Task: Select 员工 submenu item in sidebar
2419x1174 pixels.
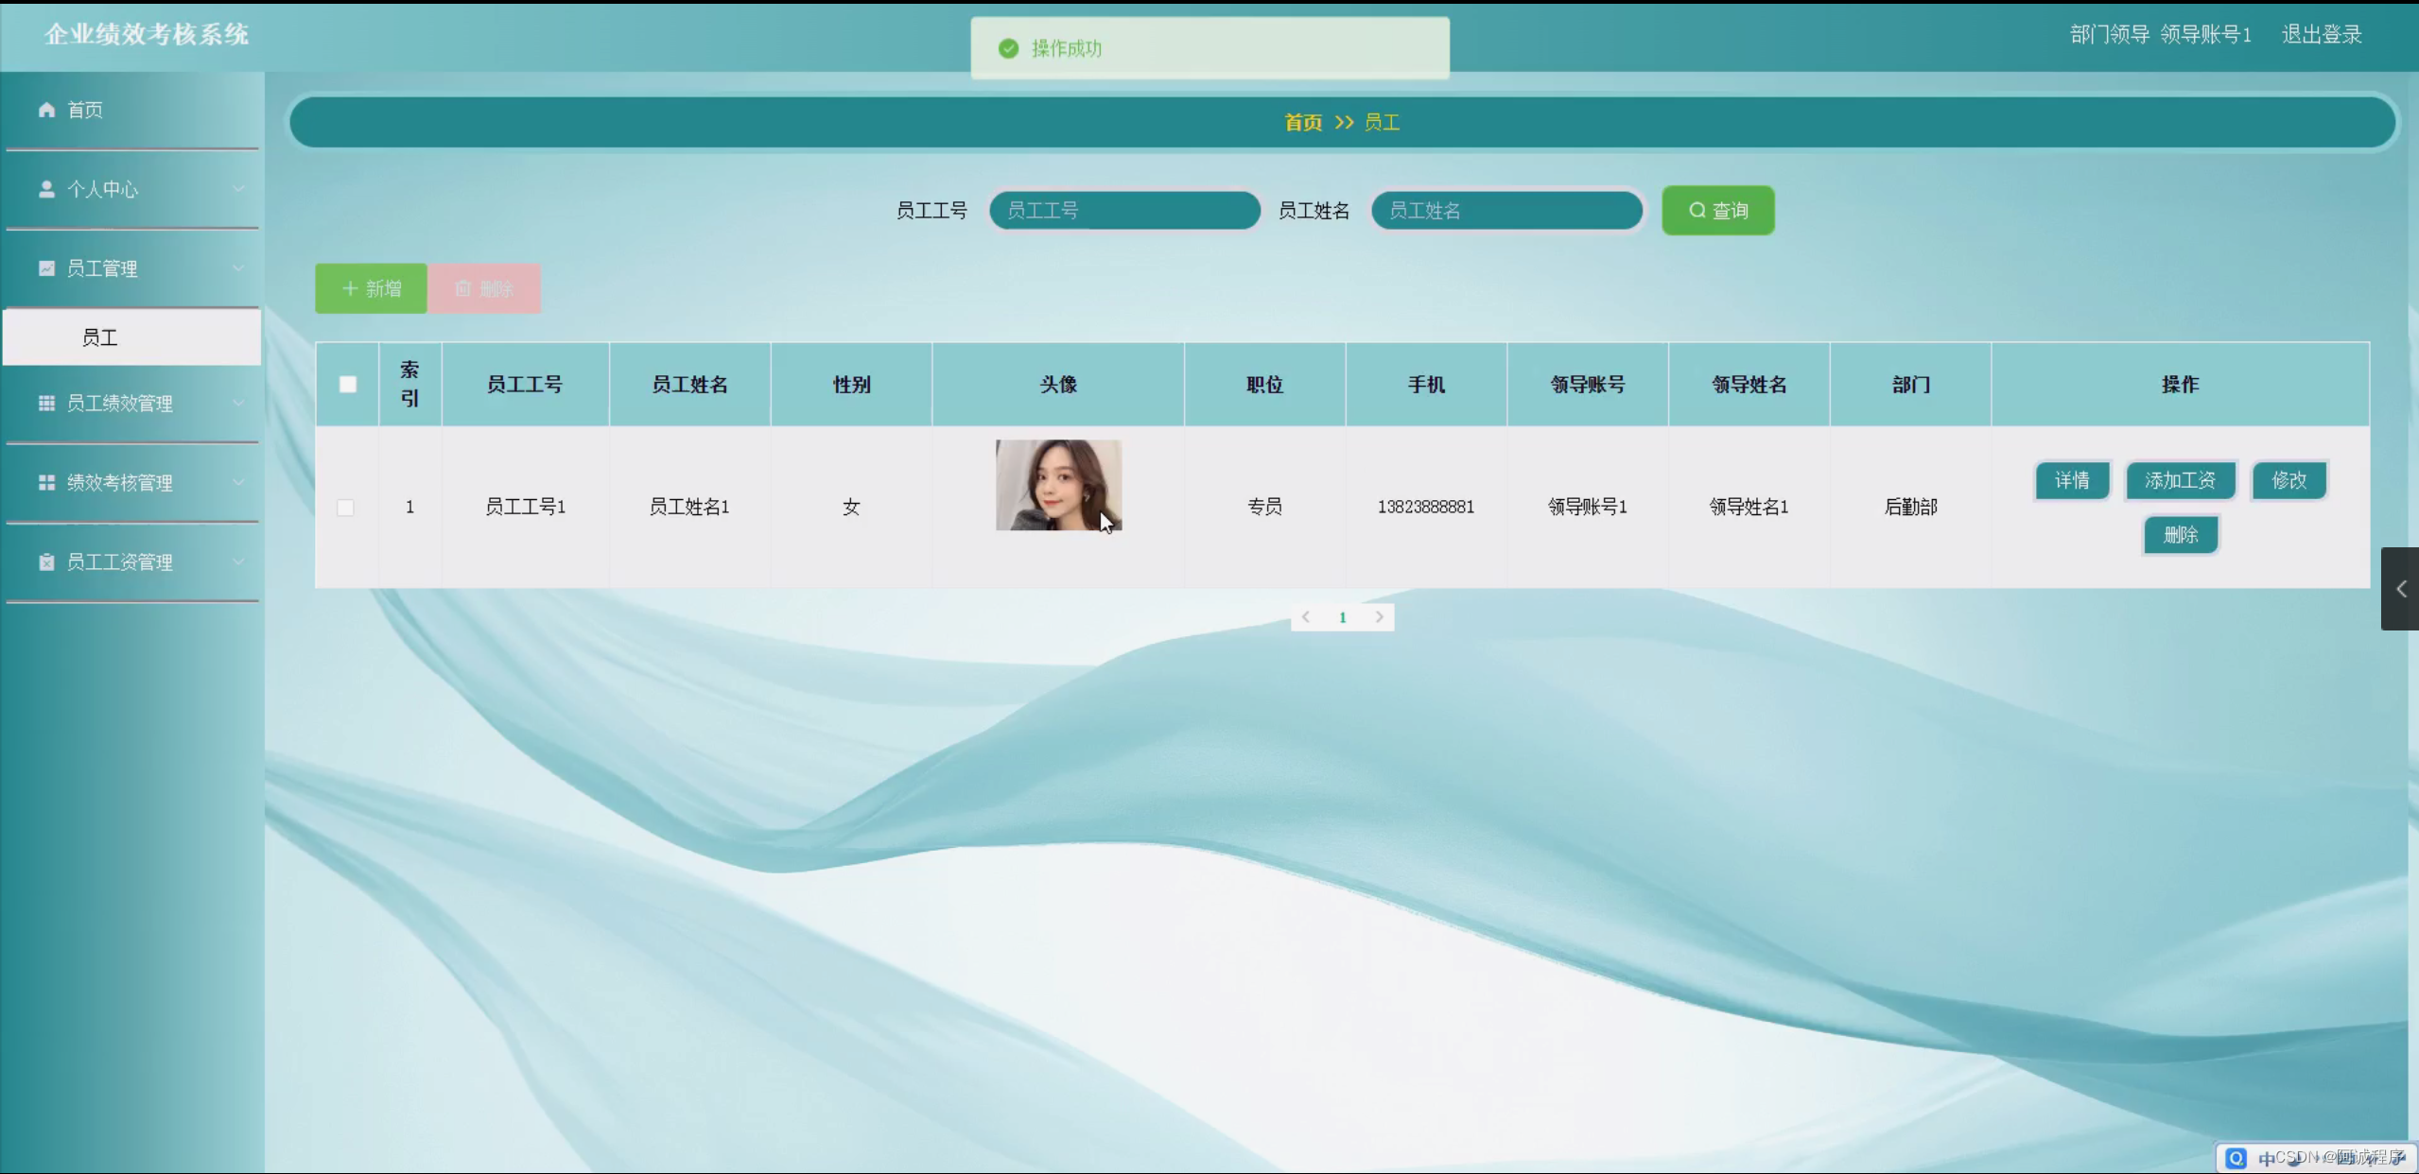Action: point(99,337)
